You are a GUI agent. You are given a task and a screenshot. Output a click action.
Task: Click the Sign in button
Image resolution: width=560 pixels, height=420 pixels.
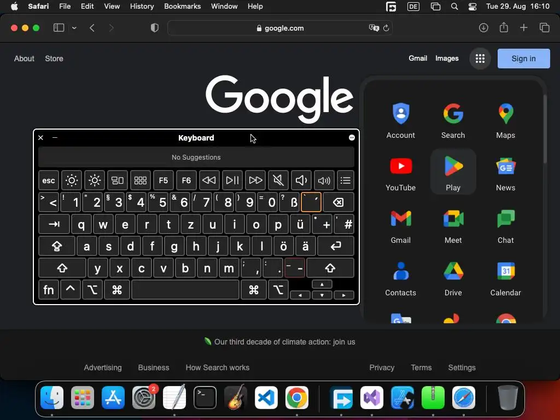(x=523, y=59)
